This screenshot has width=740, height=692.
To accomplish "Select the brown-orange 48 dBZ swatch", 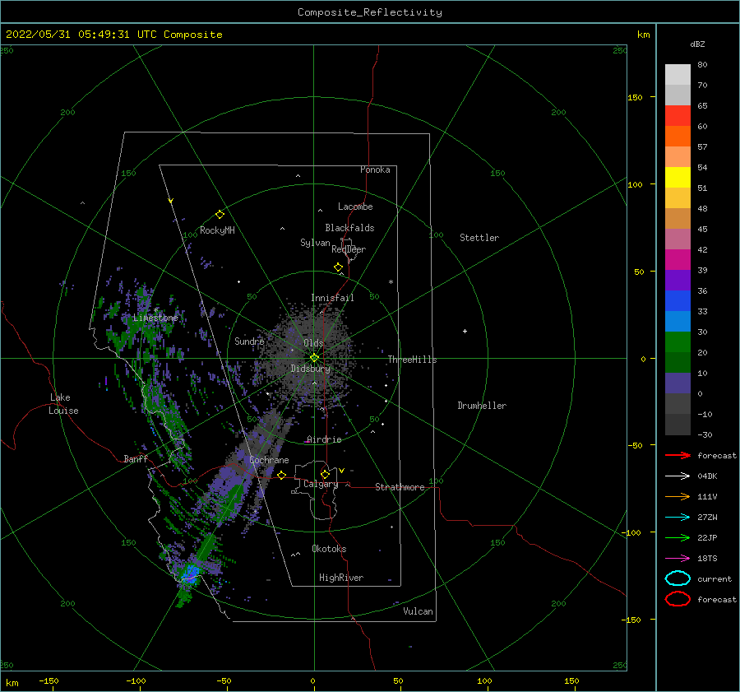I will pyautogui.click(x=678, y=219).
